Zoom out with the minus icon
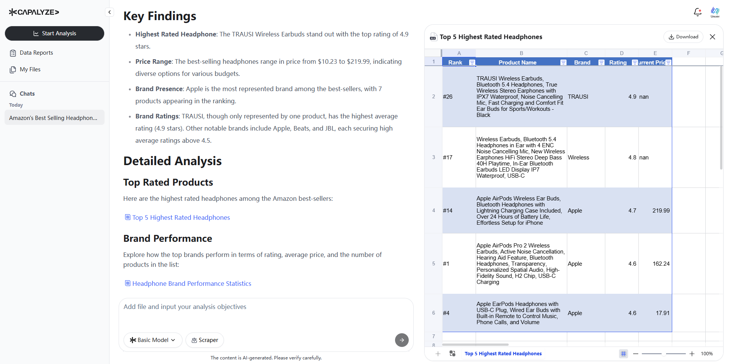730x364 pixels. 635,354
